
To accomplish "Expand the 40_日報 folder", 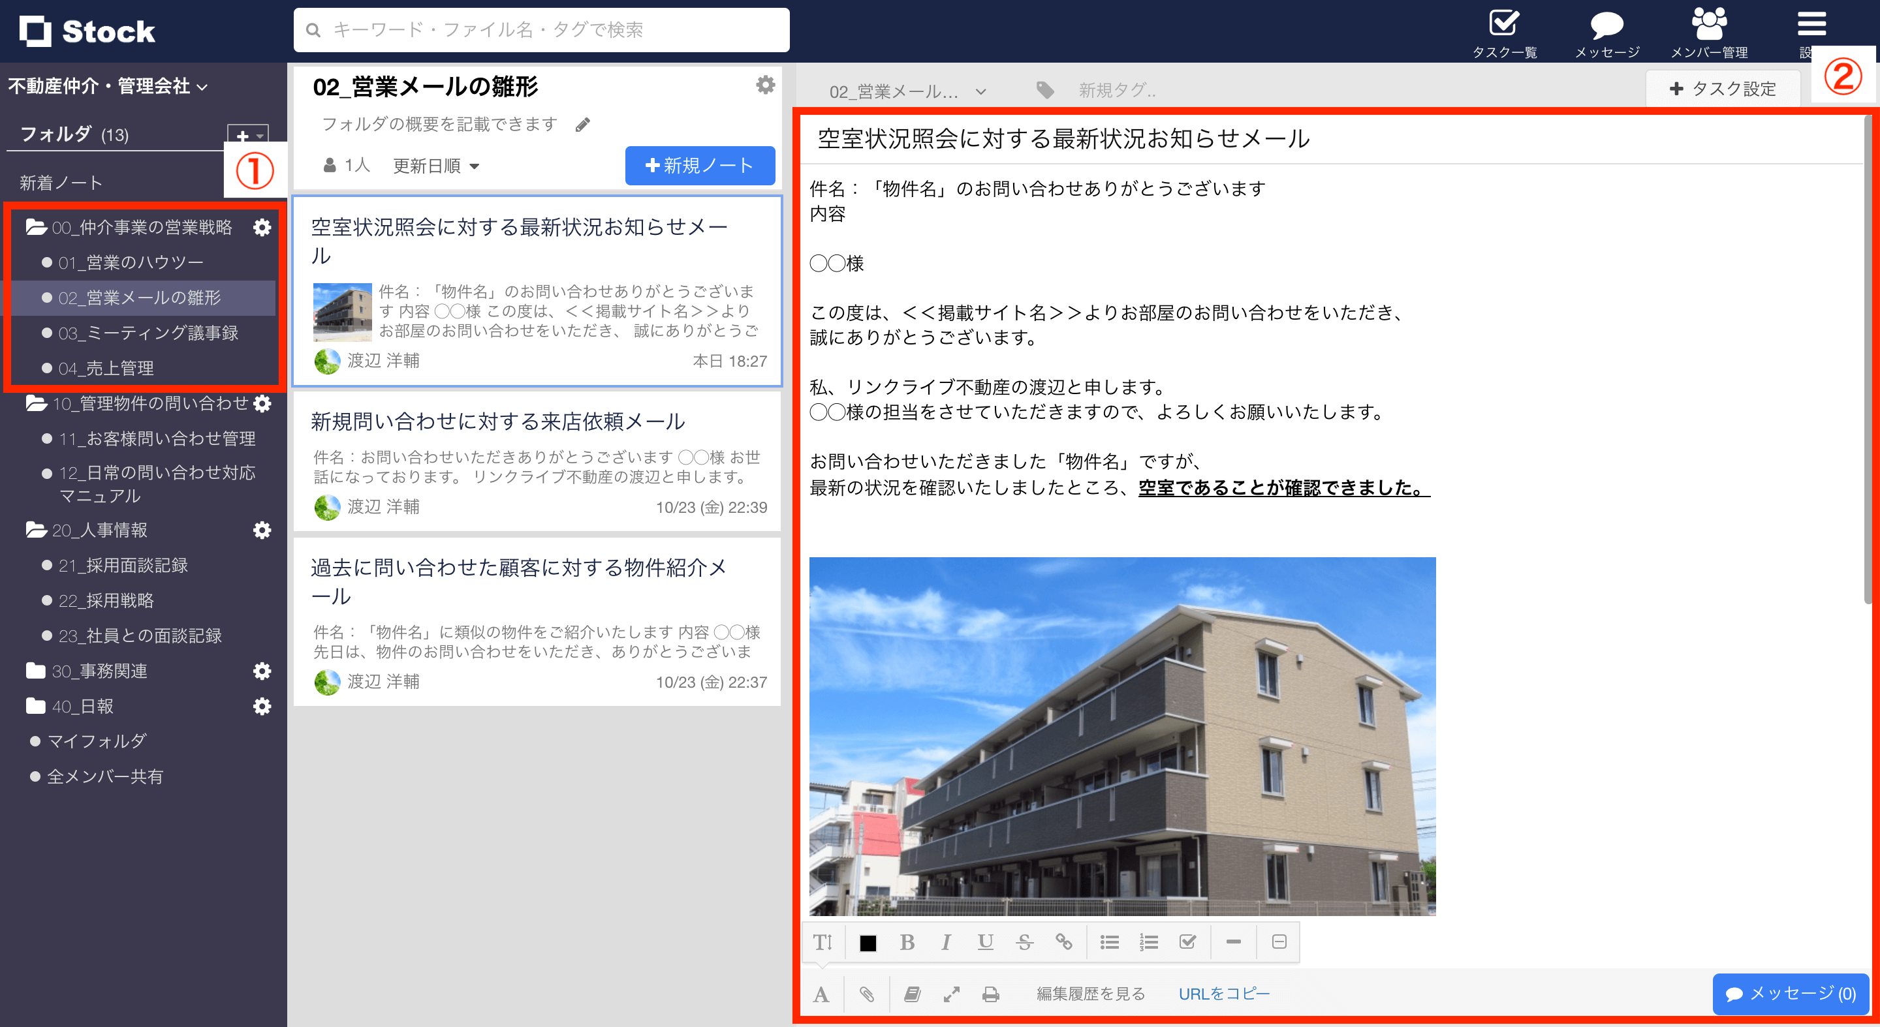I will coord(36,706).
